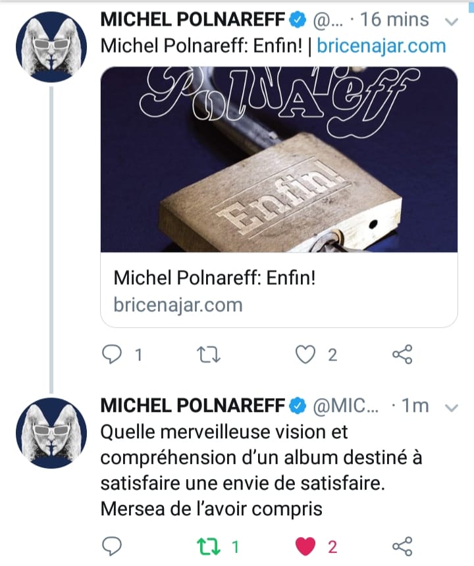
Task: Open the 'Michel Polnareff: Enfin!' card title
Action: click(215, 277)
